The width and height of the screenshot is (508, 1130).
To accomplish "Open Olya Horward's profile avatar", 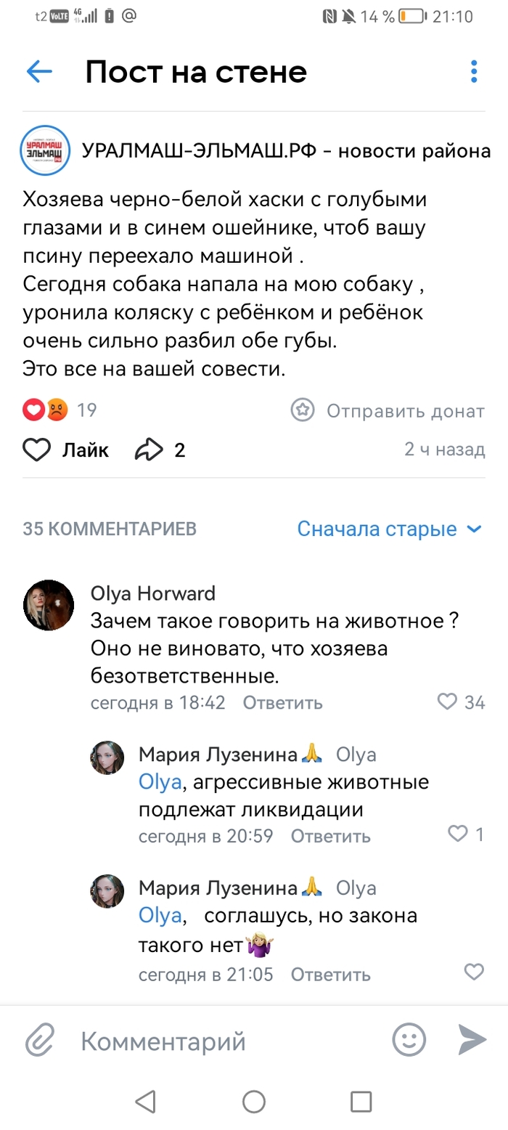I will 49,605.
